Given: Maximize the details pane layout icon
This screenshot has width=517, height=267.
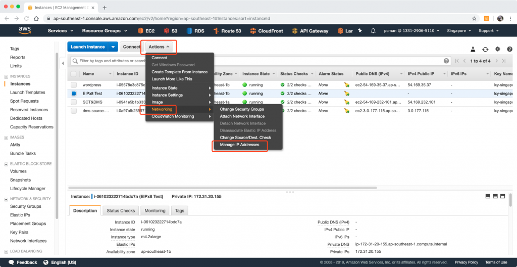Looking at the screenshot, I should coord(503,196).
